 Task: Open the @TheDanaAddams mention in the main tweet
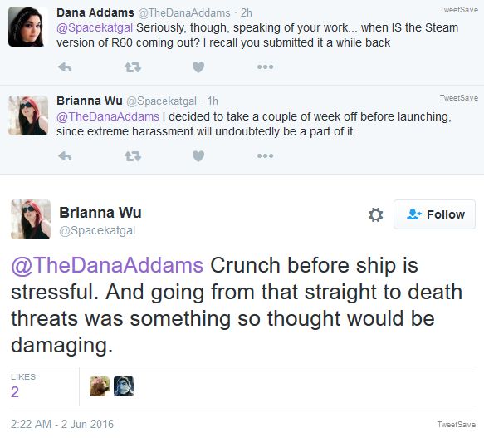107,265
